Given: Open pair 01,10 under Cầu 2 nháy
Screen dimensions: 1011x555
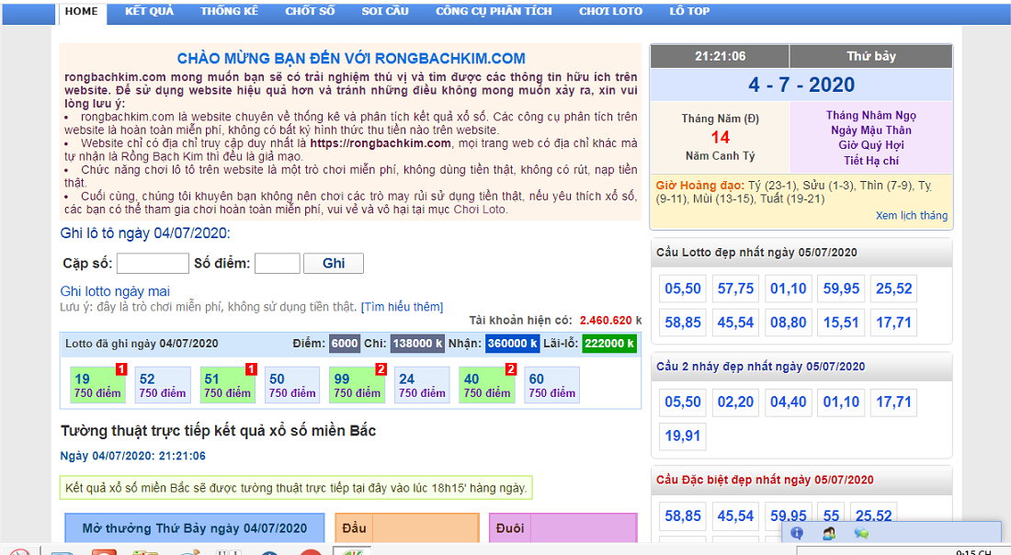Looking at the screenshot, I should click(841, 402).
